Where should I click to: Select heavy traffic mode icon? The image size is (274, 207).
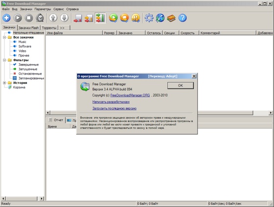(100, 18)
